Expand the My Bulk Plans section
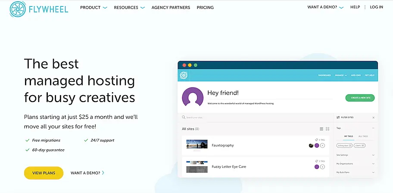393x193 pixels. [356, 172]
